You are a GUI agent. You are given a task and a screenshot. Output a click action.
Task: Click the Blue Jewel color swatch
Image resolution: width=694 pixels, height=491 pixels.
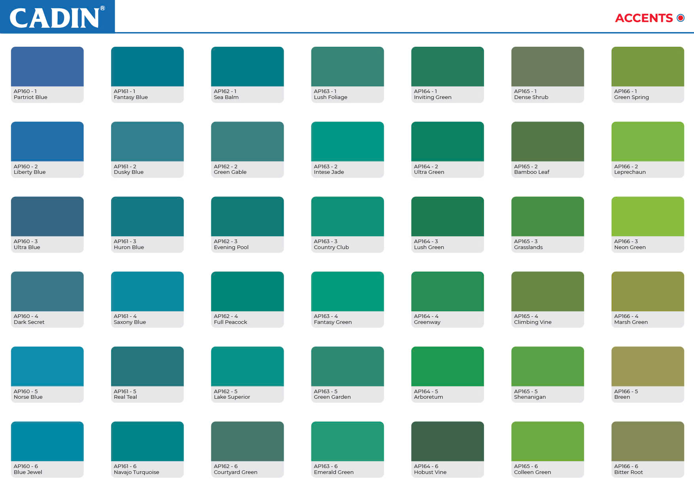pos(47,441)
